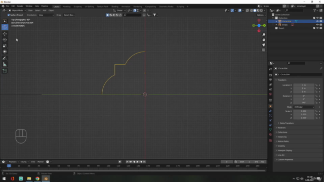
Task: Hide the Empty object via eye icon
Action: click(317, 25)
